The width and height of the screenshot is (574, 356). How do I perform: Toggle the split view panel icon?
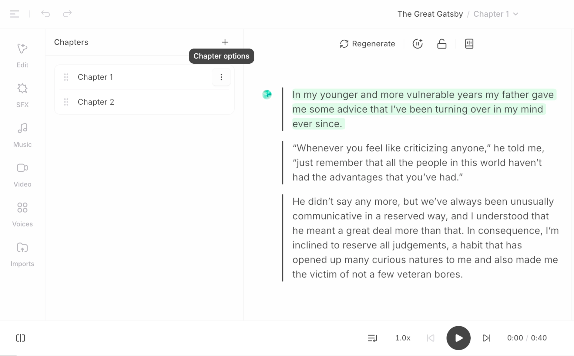(x=21, y=338)
